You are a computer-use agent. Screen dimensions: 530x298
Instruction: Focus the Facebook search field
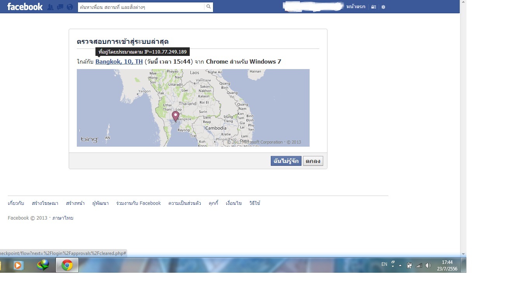point(141,7)
